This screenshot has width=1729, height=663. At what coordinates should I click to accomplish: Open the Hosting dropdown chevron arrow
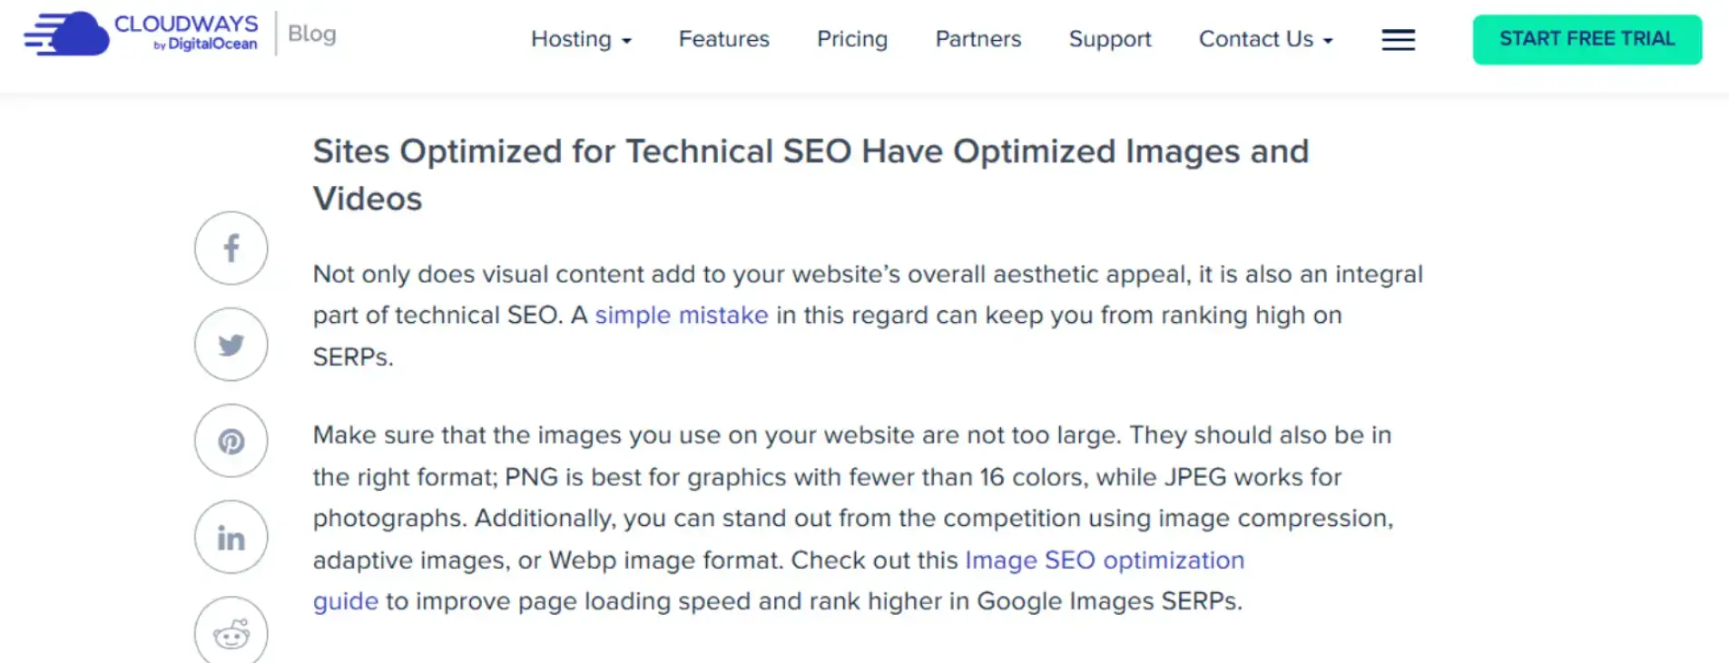(x=629, y=41)
